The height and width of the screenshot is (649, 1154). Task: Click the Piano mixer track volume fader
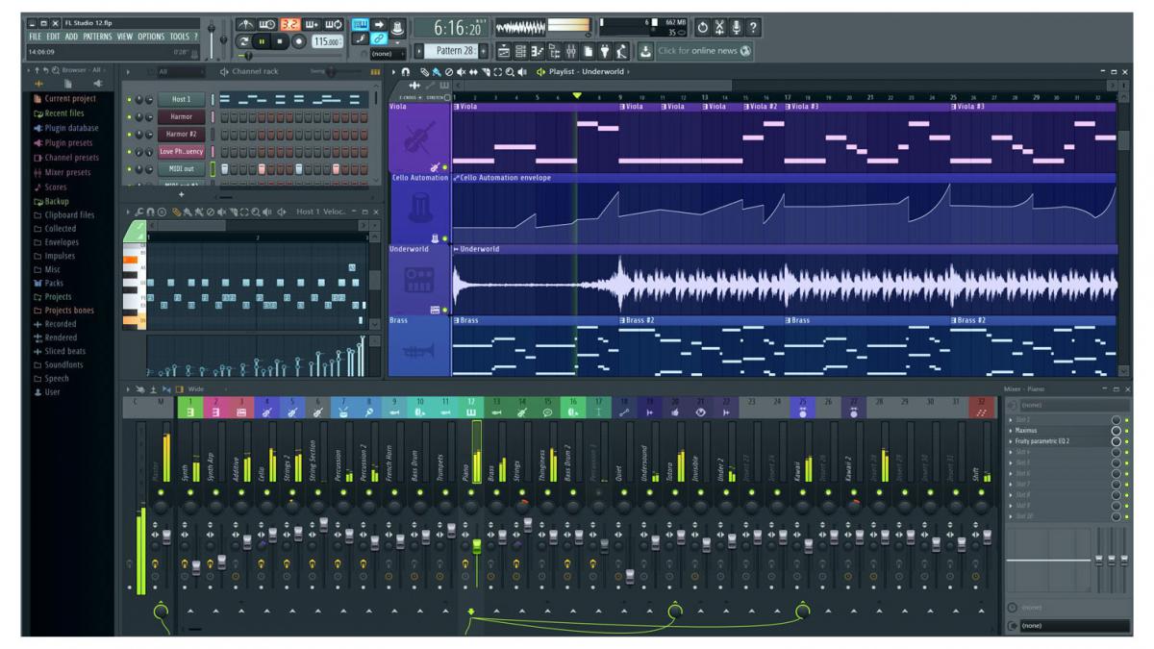point(477,546)
